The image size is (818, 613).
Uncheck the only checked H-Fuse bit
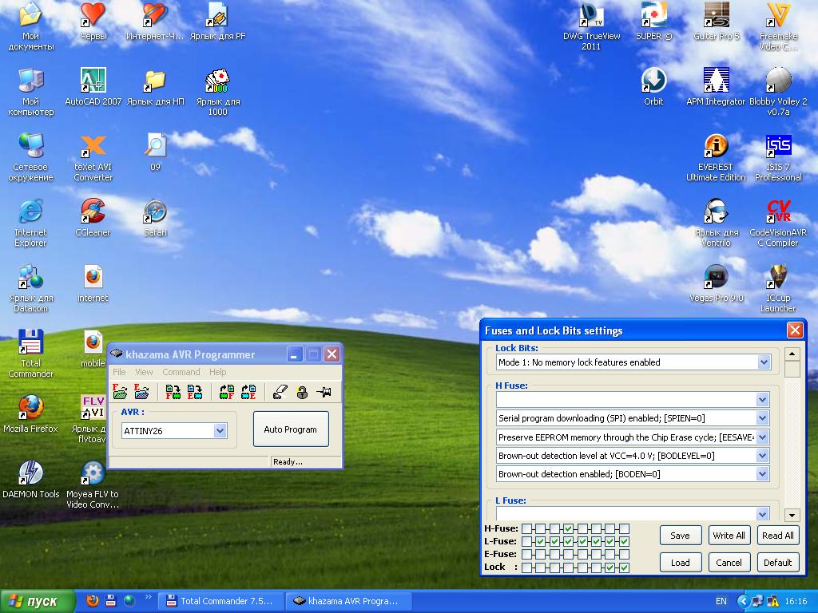[568, 528]
